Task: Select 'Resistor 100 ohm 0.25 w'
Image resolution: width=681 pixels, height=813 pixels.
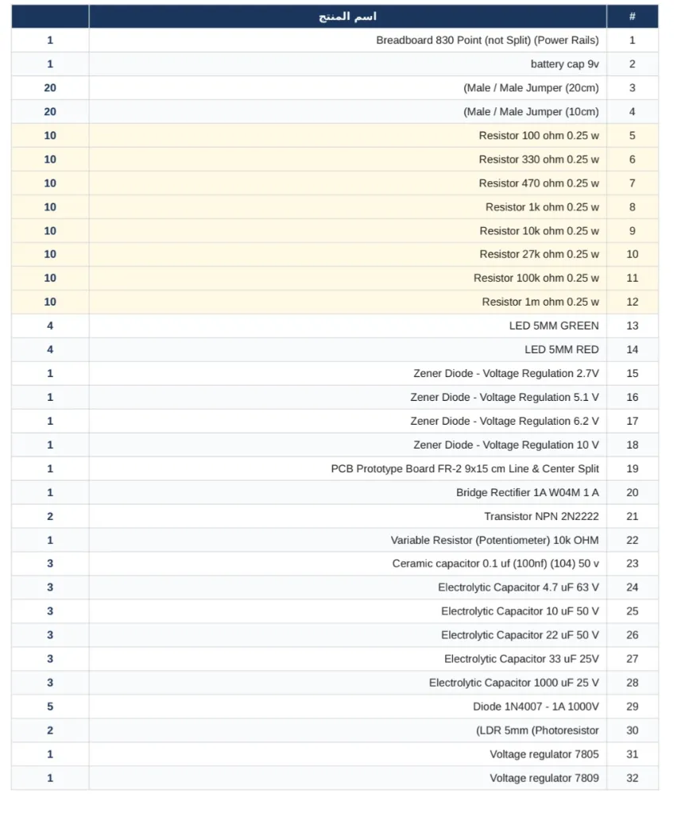Action: (x=539, y=136)
